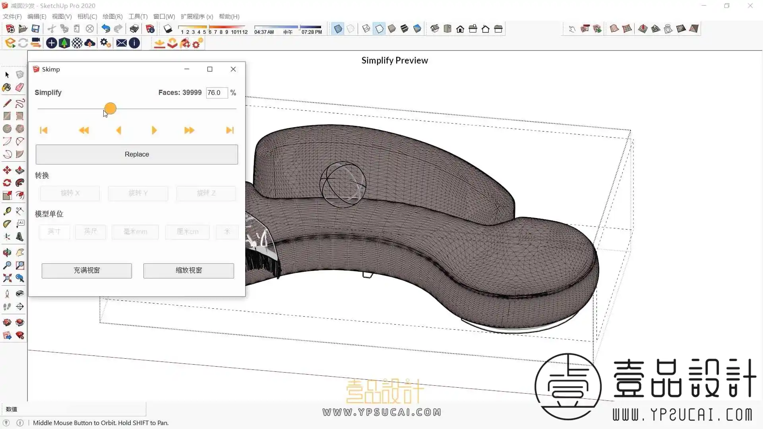Toggle Shaded With Textures style
The image size is (763, 429).
(405, 29)
